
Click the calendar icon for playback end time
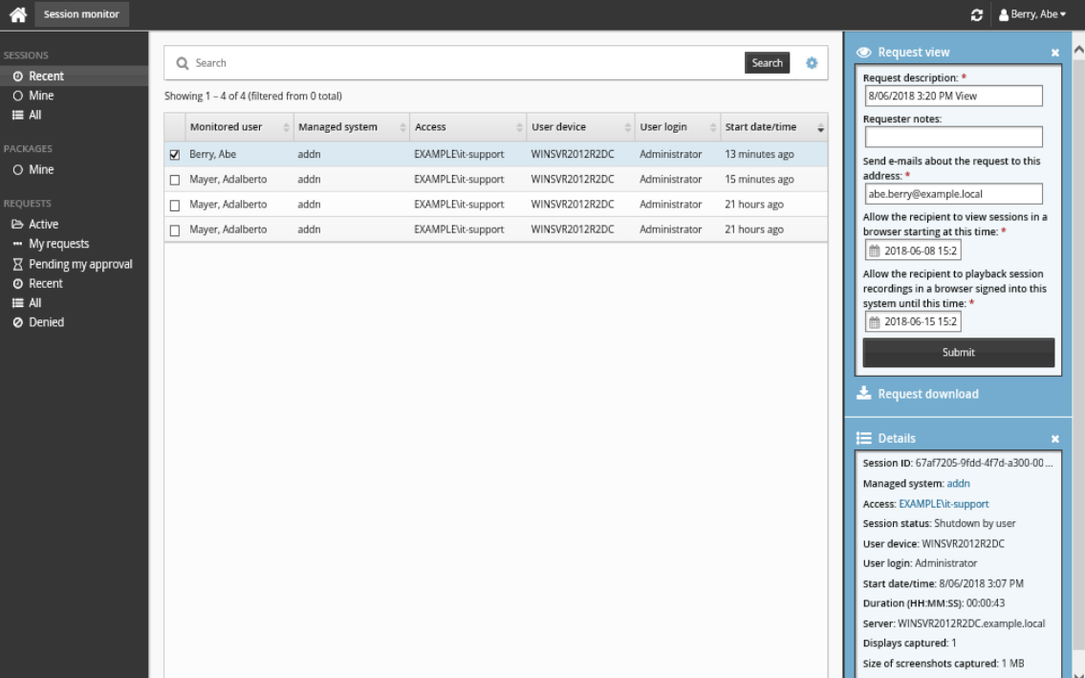874,322
